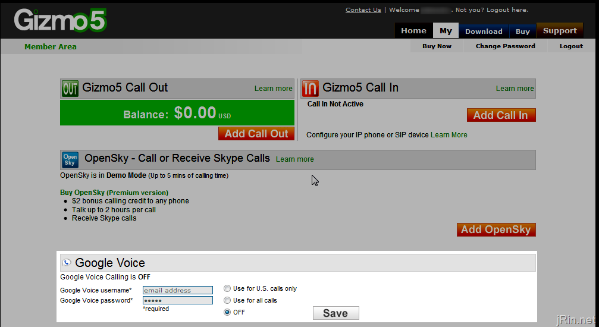This screenshot has width=599, height=327.
Task: Select Use for all calls option
Action: tap(227, 300)
